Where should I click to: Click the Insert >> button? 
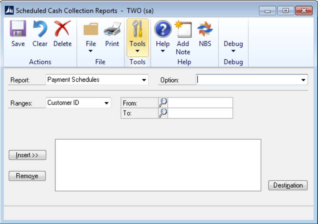point(27,155)
